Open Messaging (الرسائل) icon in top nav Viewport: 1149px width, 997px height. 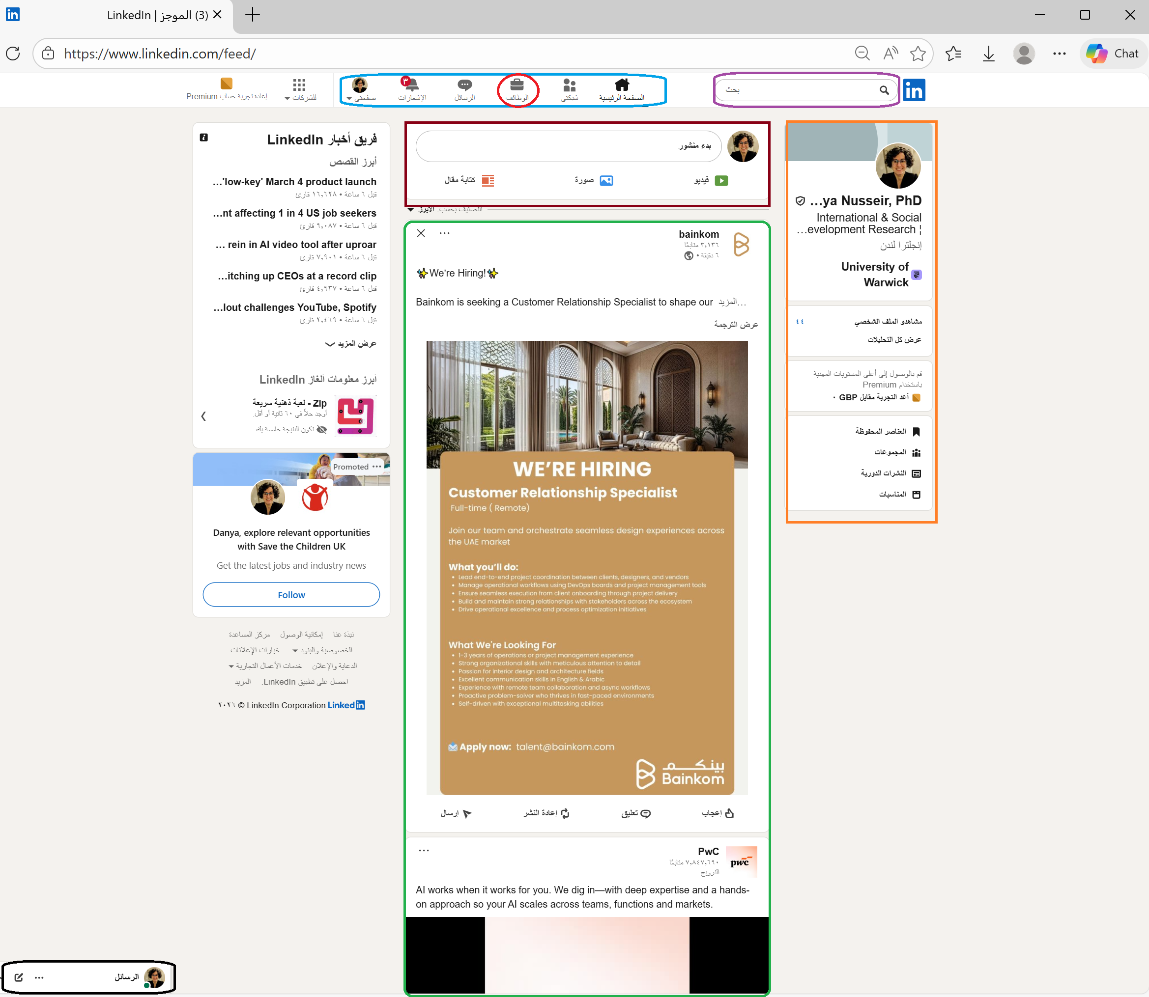pos(464,89)
